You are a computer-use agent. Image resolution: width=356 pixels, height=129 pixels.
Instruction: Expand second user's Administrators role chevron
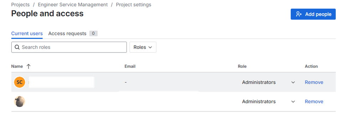(x=293, y=102)
